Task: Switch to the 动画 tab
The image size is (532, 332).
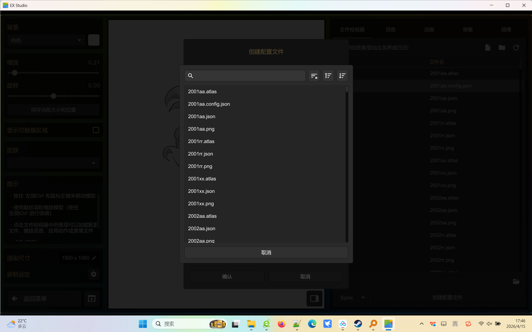Action: [x=429, y=30]
